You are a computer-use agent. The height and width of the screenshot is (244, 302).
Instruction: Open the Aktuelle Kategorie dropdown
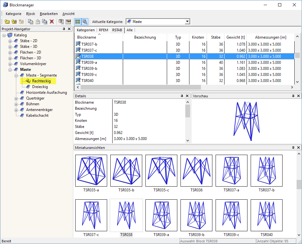pos(188,22)
